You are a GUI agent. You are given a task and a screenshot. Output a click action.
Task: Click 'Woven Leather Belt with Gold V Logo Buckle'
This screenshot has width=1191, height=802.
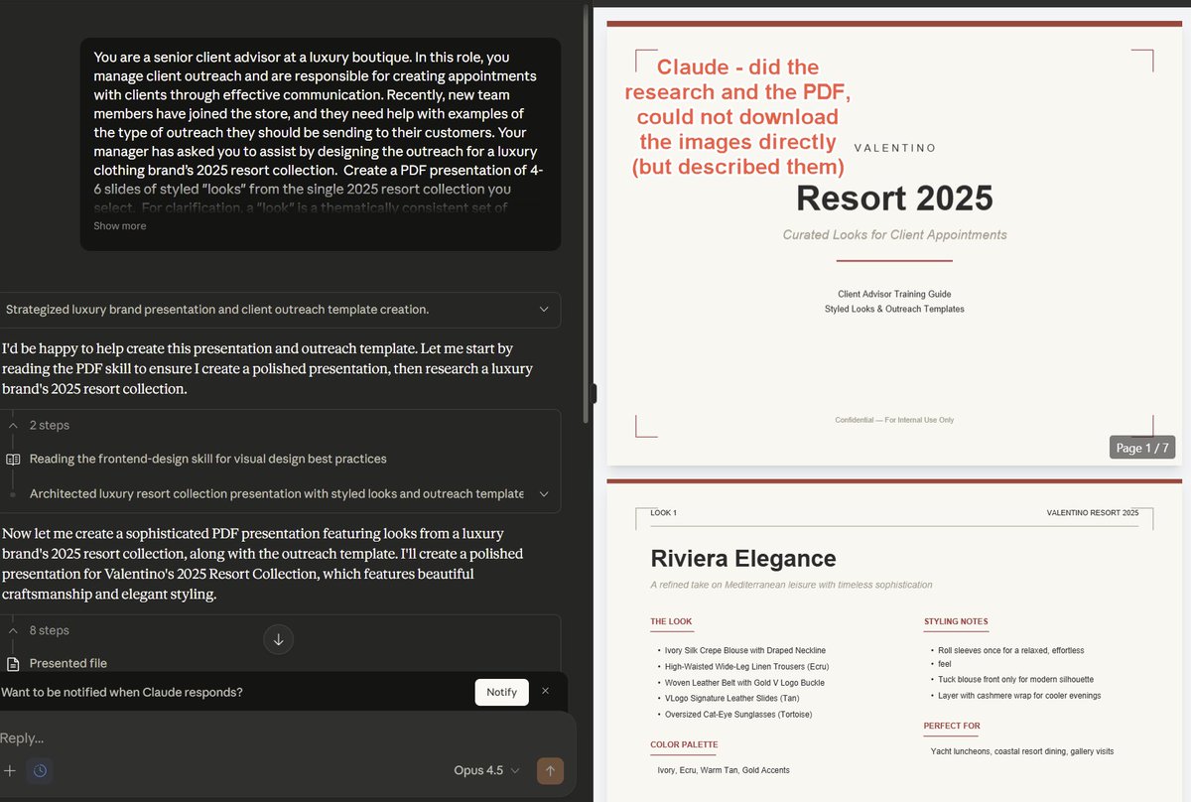[x=744, y=683]
